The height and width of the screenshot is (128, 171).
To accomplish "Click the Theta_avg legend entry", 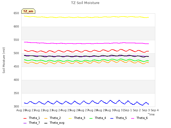I will (x=54, y=123).
